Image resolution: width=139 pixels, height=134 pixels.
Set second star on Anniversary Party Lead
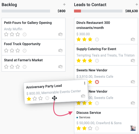35,98
